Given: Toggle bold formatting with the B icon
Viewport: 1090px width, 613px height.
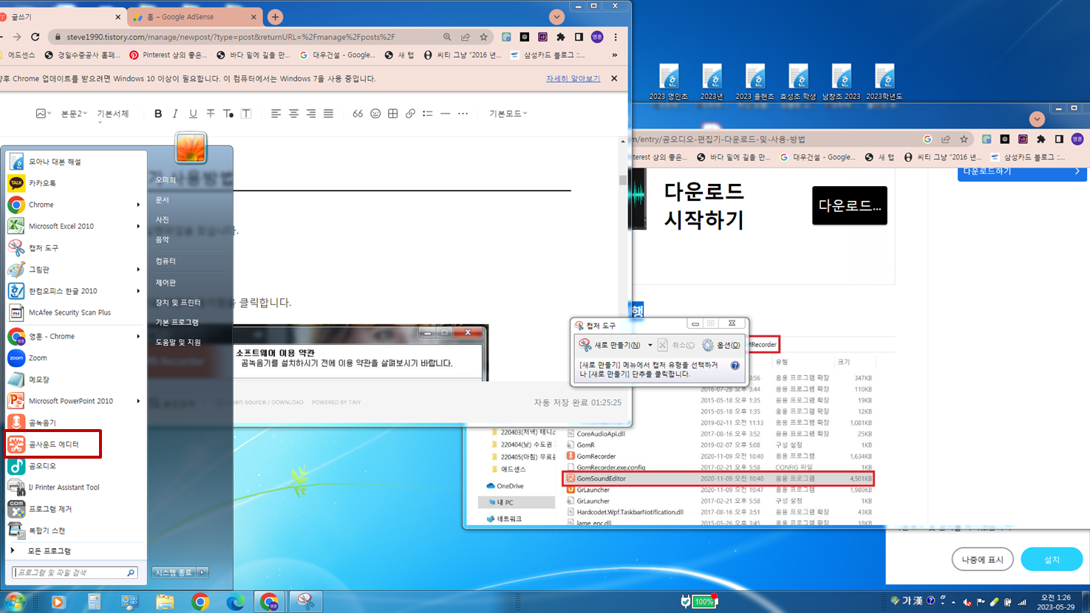Looking at the screenshot, I should point(157,113).
